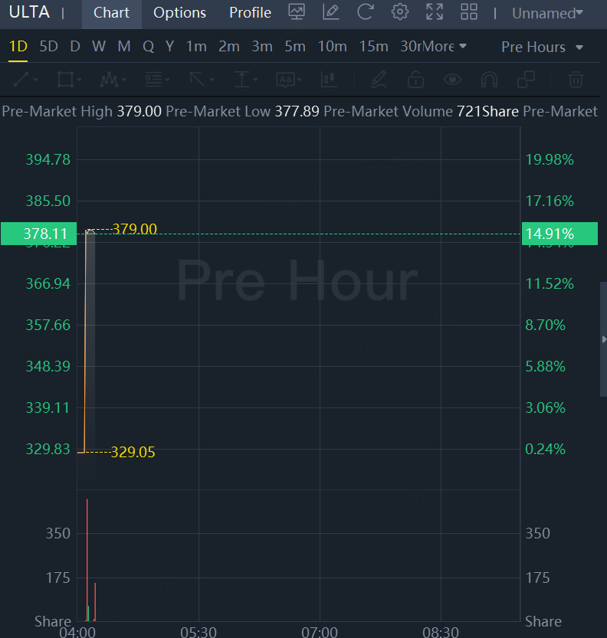Switch to the Options tab
This screenshot has width=607, height=638.
click(179, 13)
